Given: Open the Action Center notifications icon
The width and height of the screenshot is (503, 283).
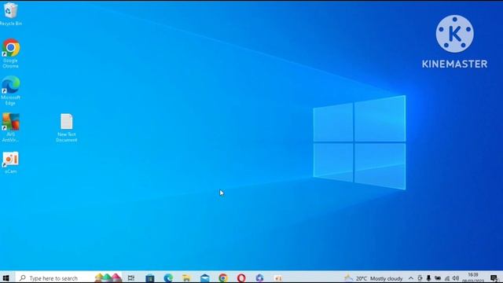Looking at the screenshot, I should point(494,278).
